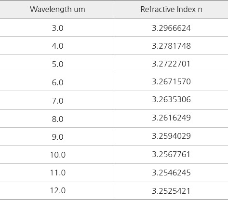Select the wavelength cell 10.0
Screen dimensions: 228x200
pos(58,155)
